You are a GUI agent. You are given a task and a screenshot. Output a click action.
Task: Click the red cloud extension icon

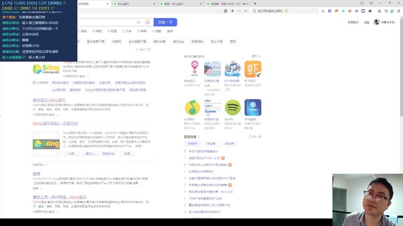point(349,11)
